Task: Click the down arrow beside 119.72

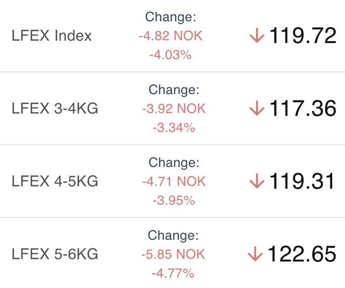Action: (257, 35)
